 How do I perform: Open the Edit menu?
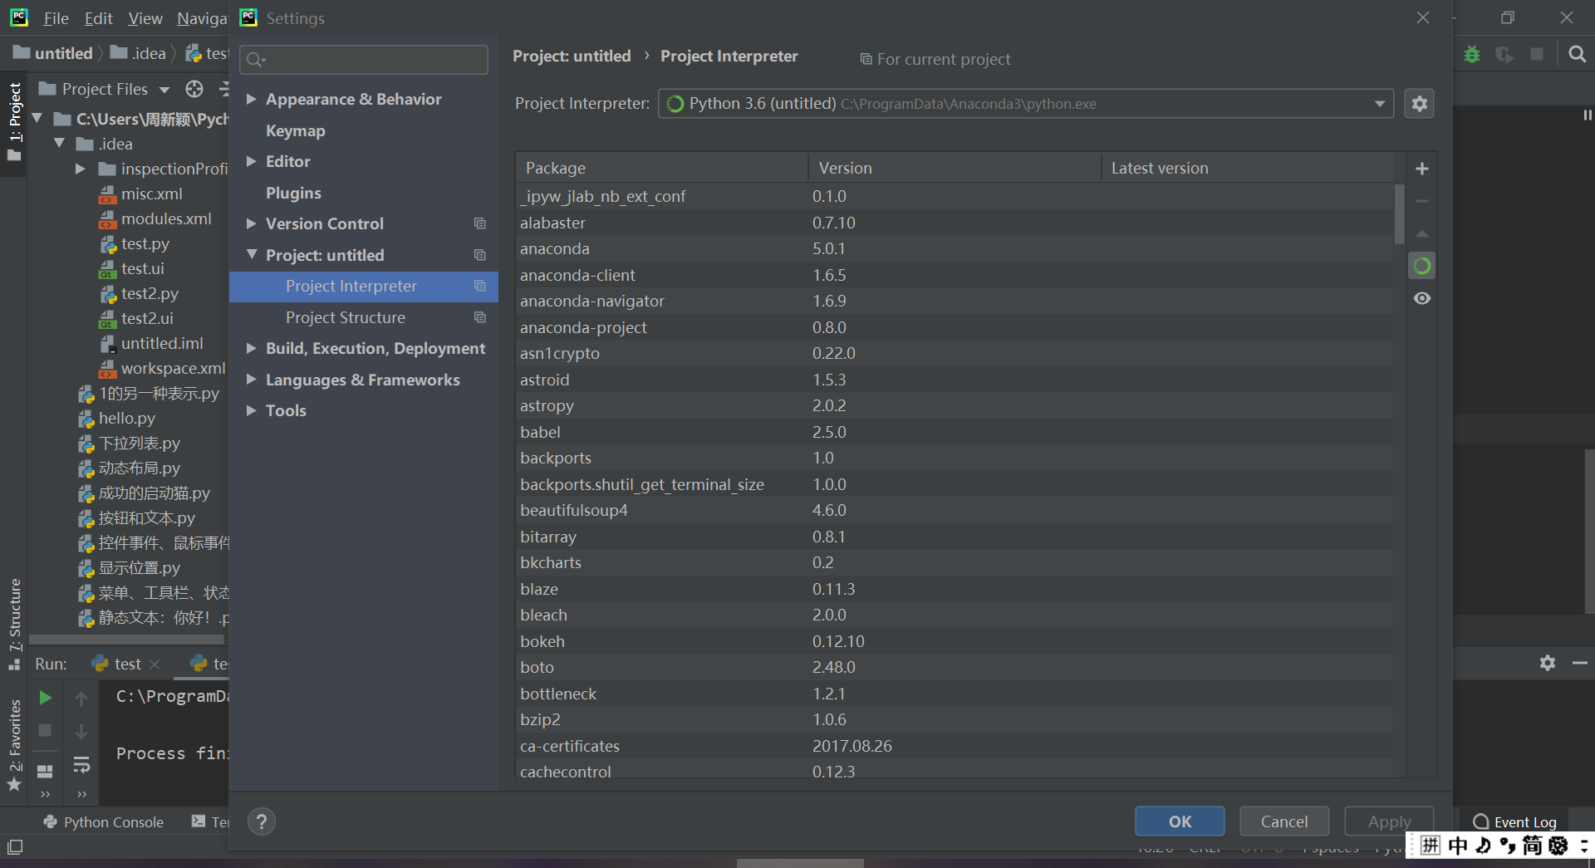tap(98, 18)
